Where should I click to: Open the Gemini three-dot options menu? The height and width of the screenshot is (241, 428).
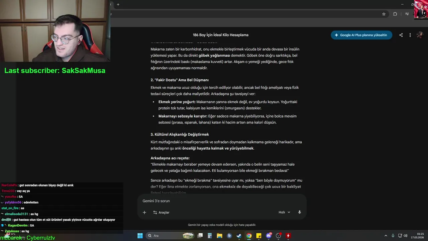(410, 35)
